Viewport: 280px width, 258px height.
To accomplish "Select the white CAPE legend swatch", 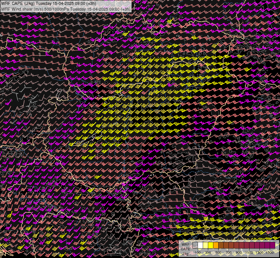I will click(200, 245).
